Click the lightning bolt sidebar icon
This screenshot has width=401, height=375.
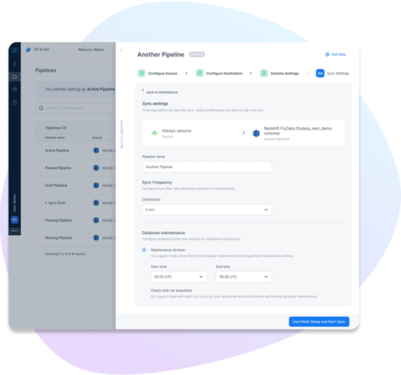(15, 64)
